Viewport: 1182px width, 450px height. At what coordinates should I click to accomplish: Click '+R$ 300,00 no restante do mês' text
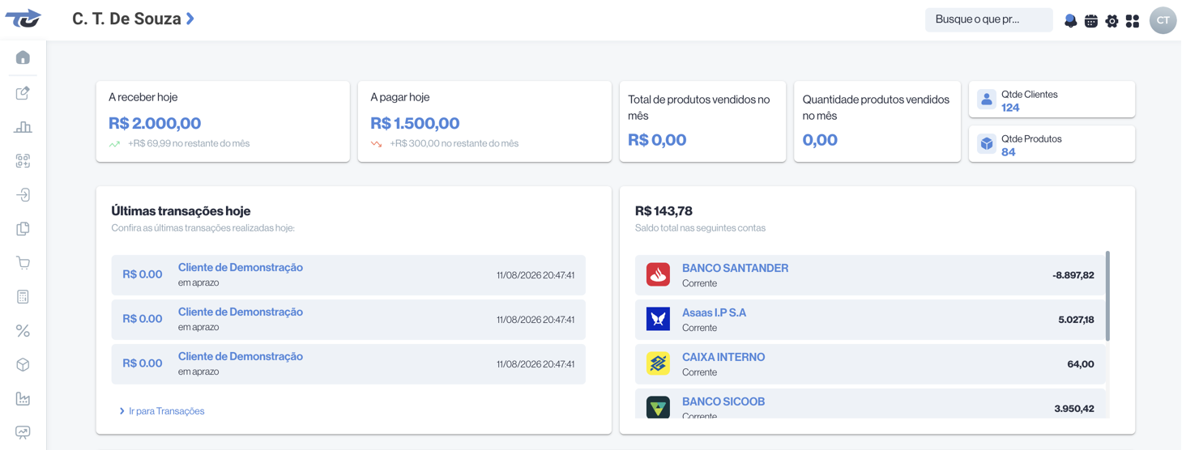pyautogui.click(x=454, y=143)
